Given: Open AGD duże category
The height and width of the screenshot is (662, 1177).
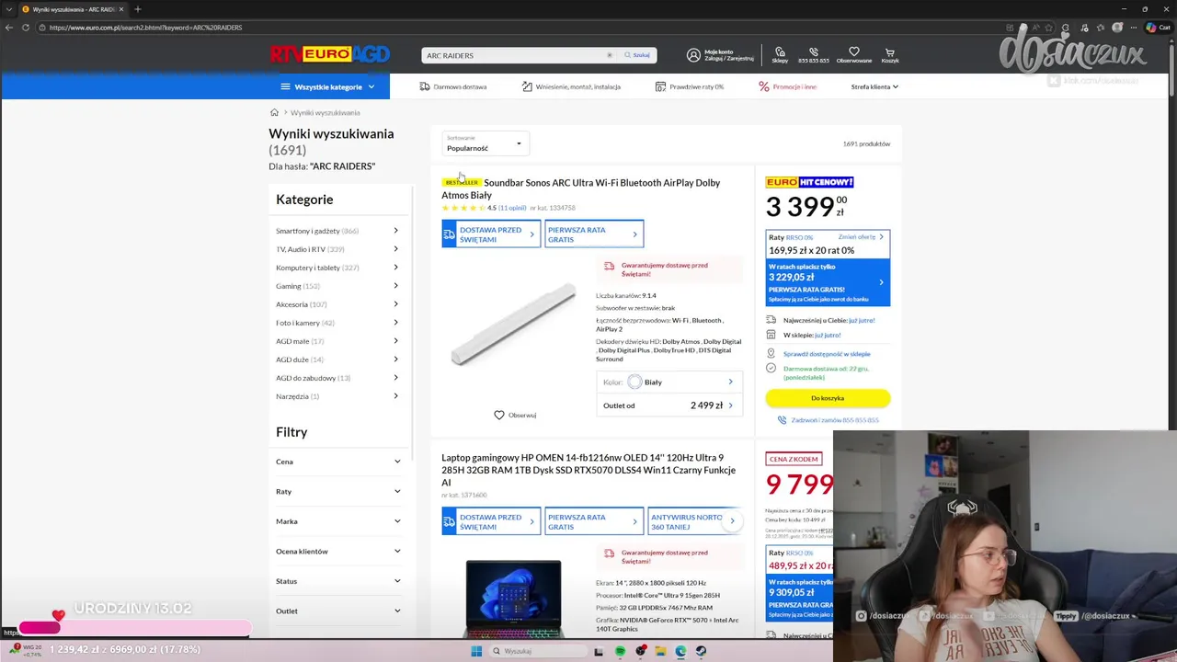Looking at the screenshot, I should (x=337, y=360).
